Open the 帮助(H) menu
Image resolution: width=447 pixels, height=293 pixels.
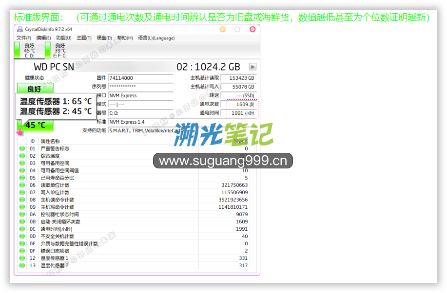(x=125, y=38)
